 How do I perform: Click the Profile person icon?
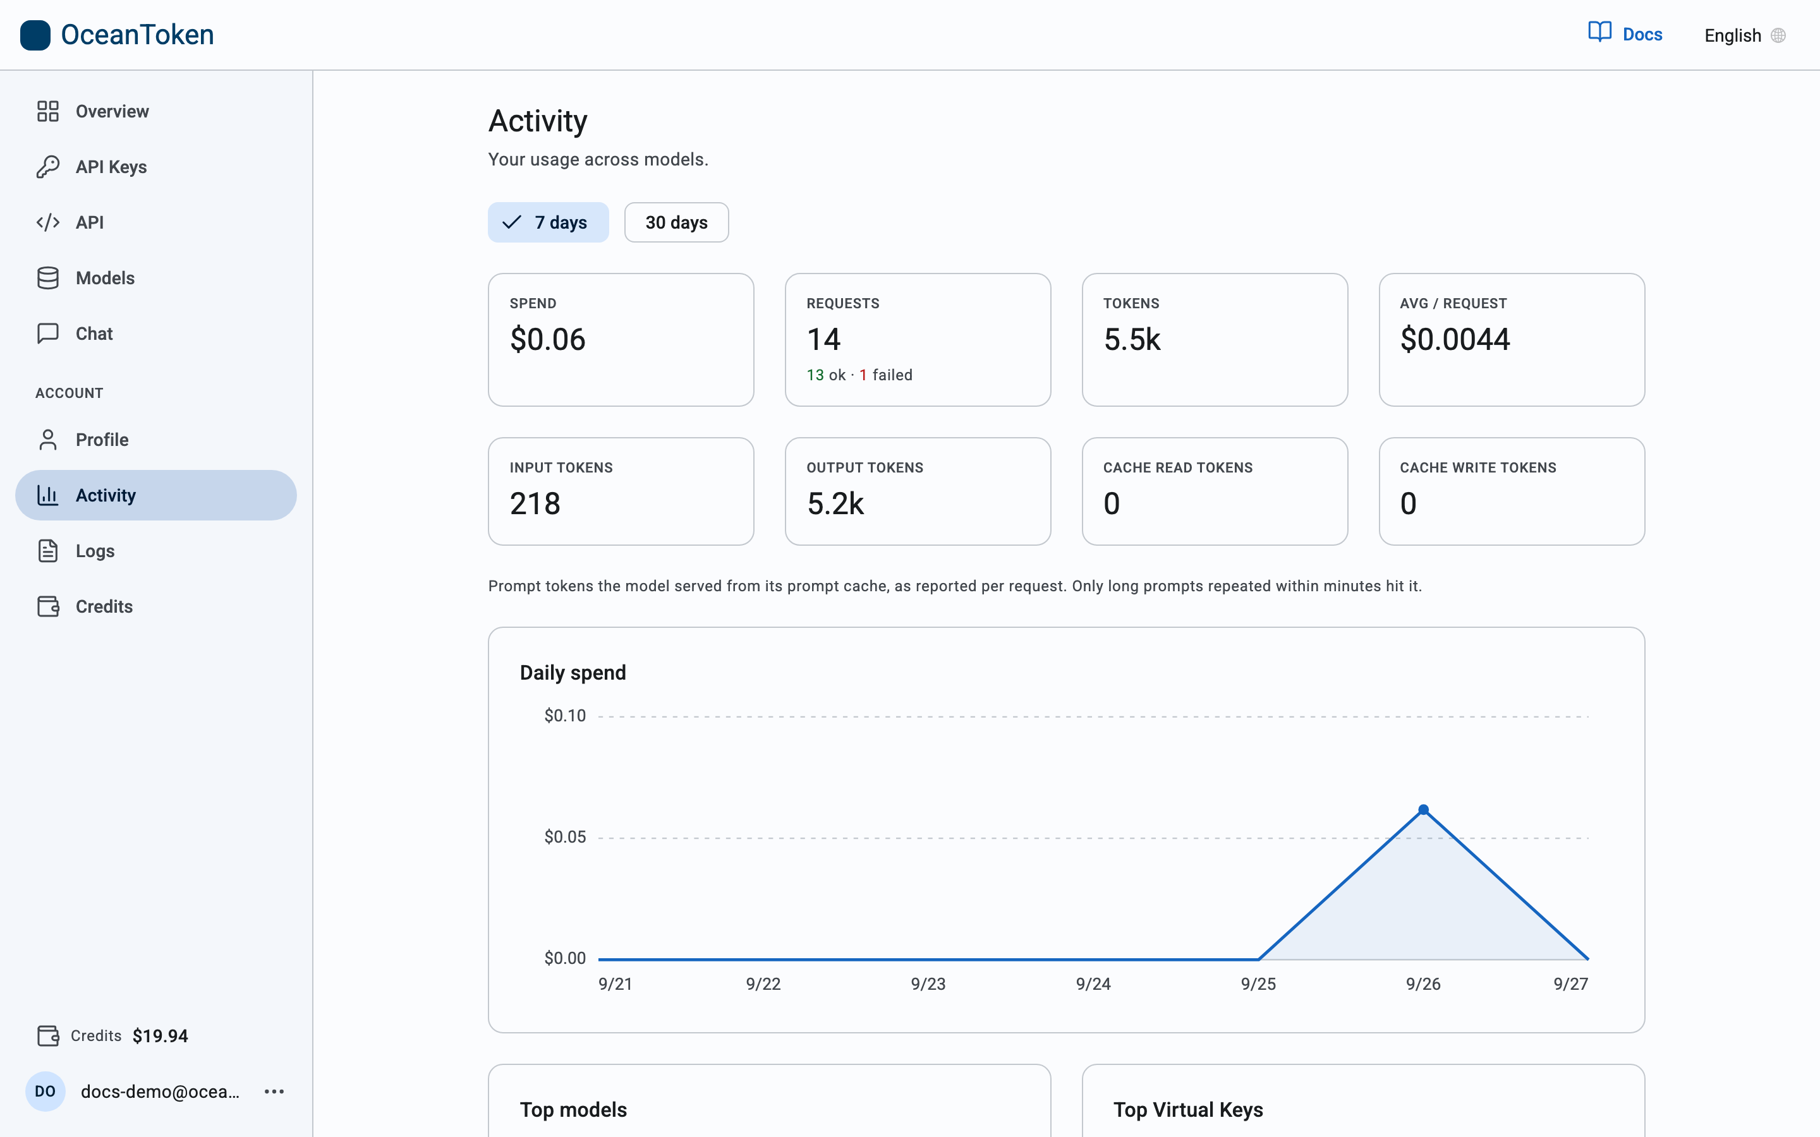(48, 439)
